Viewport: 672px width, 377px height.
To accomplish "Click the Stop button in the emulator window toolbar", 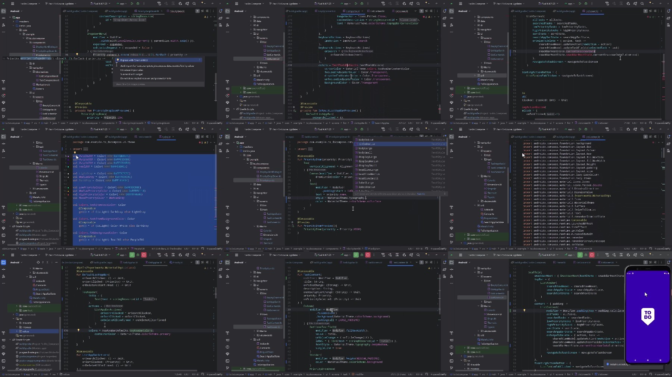I will tap(592, 255).
